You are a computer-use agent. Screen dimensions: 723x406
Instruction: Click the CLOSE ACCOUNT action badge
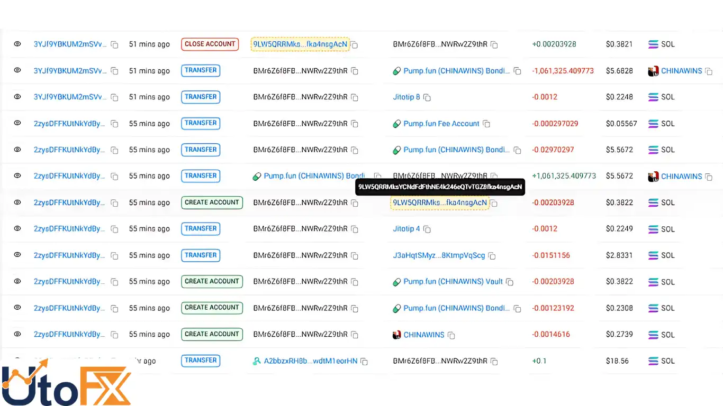click(210, 44)
